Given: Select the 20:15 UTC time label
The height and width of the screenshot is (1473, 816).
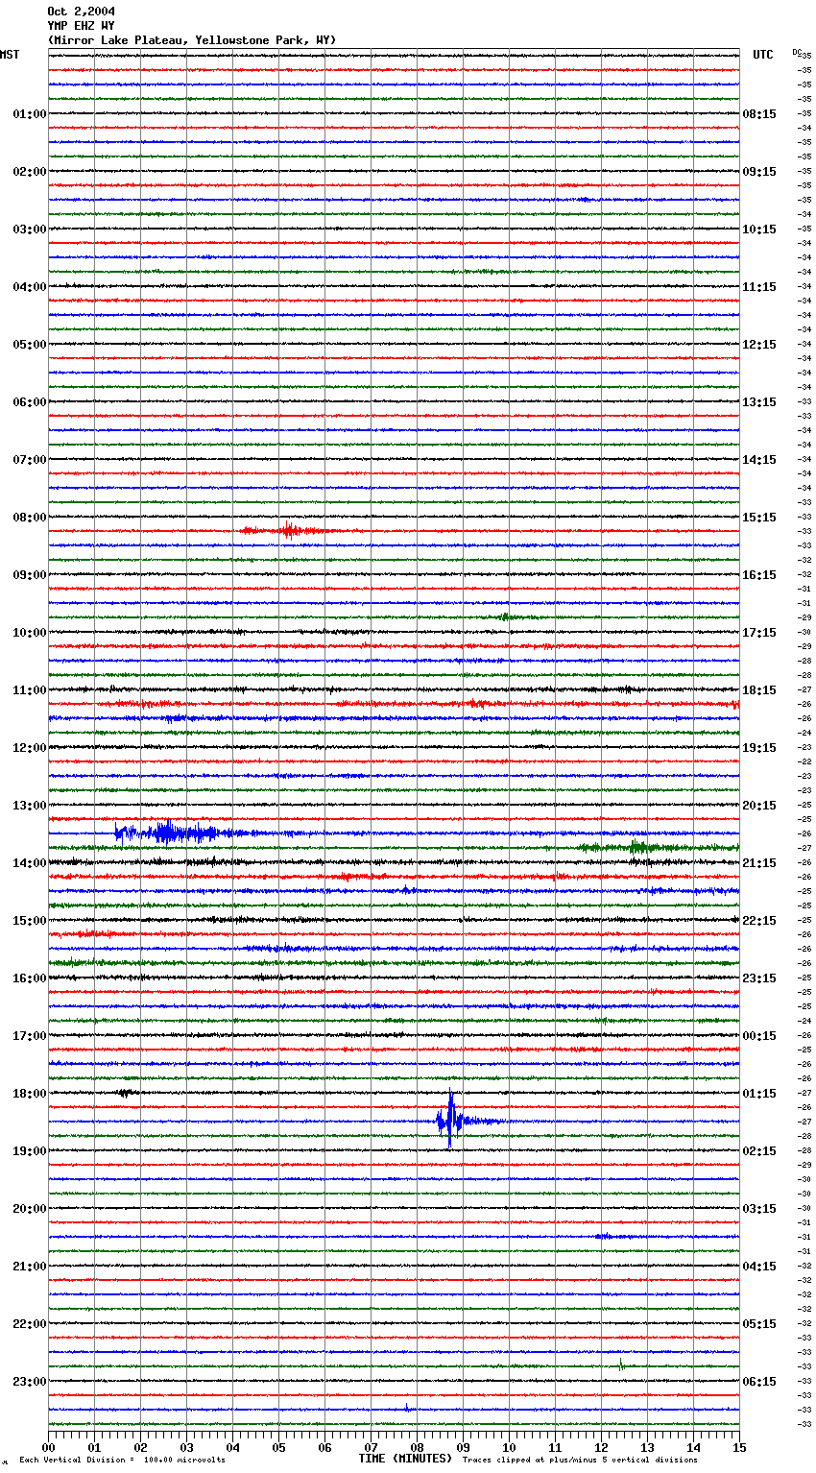Looking at the screenshot, I should coord(759,806).
